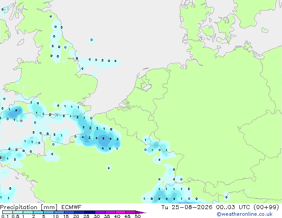Click the '15' legend scale label
The height and width of the screenshot is (218, 282).
[66, 216]
